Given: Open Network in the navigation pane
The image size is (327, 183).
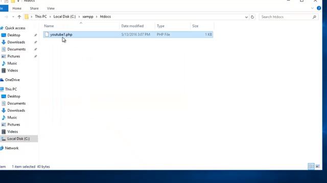Looking at the screenshot, I should point(12,148).
